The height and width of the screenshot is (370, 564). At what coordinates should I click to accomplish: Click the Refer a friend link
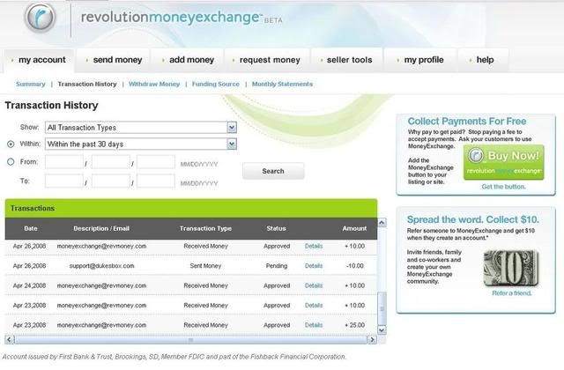pyautogui.click(x=511, y=293)
